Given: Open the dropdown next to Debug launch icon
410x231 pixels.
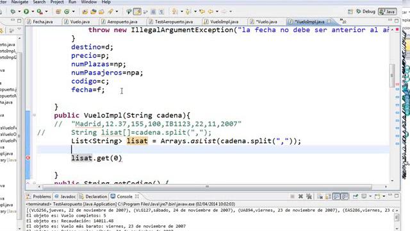Looking at the screenshot, I should (x=19, y=12).
